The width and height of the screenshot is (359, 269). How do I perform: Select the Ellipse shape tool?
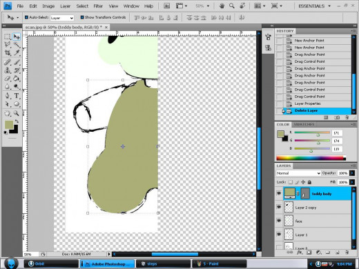coord(17,104)
